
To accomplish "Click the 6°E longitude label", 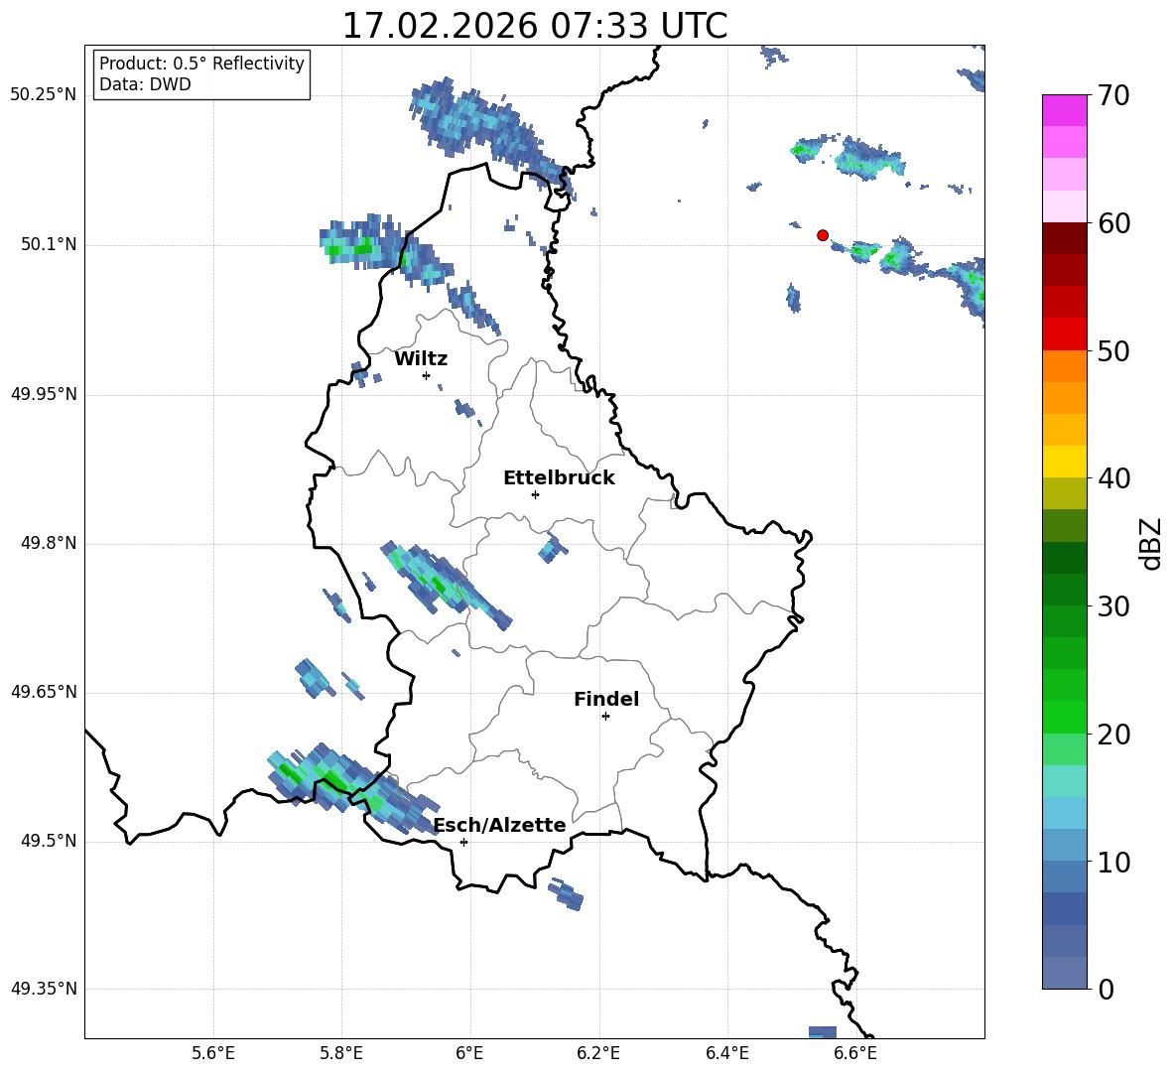I will [x=469, y=1053].
